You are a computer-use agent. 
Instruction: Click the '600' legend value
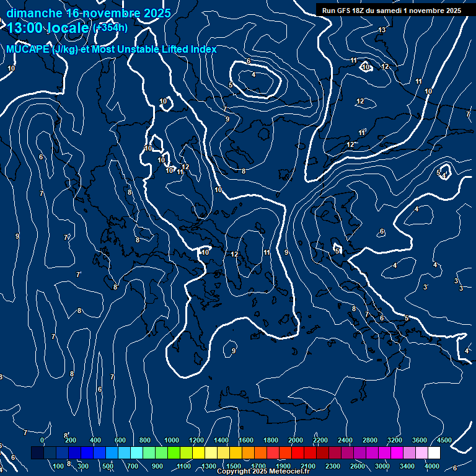click(x=120, y=440)
